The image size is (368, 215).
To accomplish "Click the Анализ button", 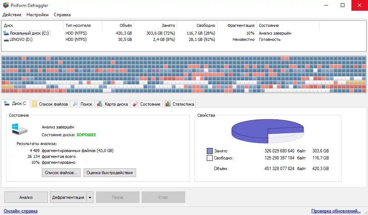I will (26, 197).
